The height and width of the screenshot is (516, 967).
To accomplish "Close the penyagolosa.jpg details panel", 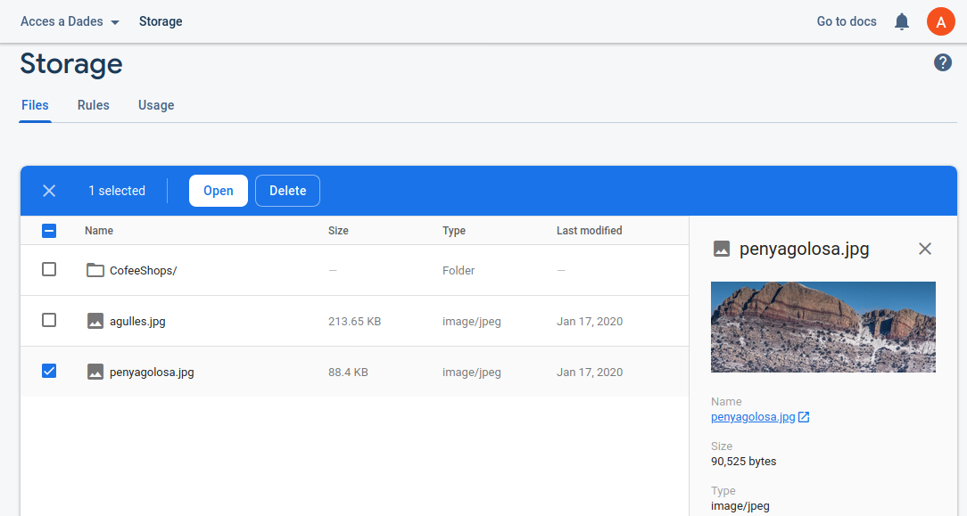I will 924,249.
